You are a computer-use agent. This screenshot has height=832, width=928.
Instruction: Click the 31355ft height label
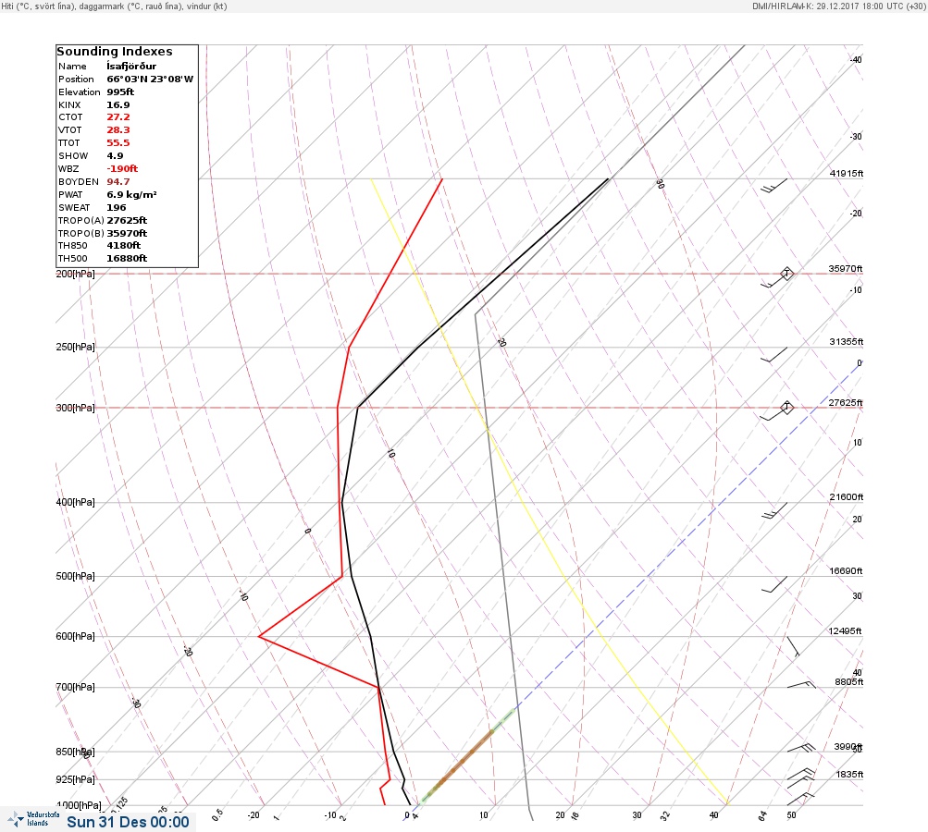click(847, 342)
